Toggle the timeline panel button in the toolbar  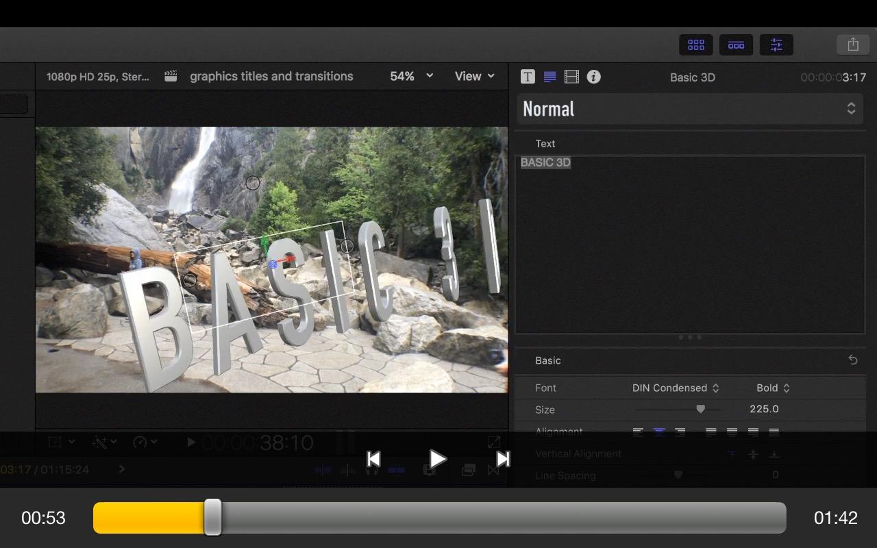(x=736, y=45)
